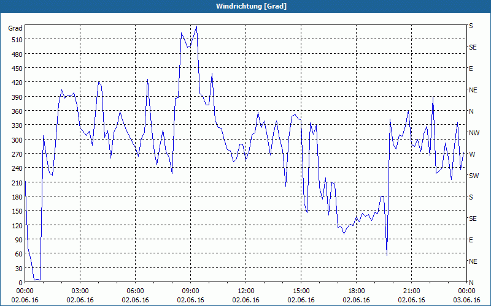Click the NW compass direction label
Screen dimensions: 491x306
474,133
